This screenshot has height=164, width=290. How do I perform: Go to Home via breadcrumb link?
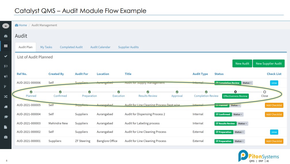[21, 25]
